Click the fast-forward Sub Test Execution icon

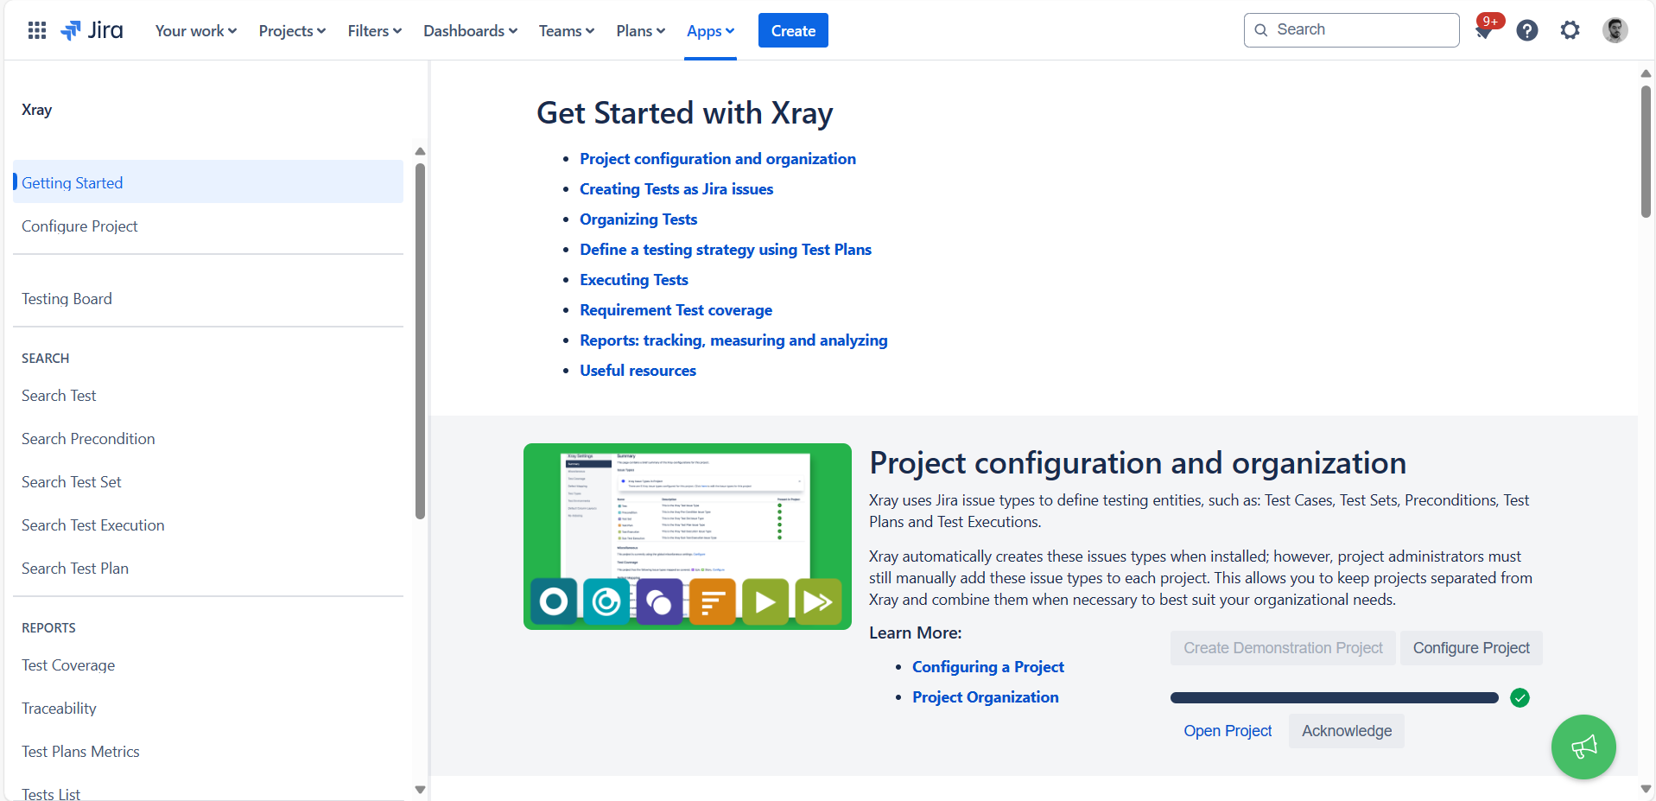(x=818, y=601)
